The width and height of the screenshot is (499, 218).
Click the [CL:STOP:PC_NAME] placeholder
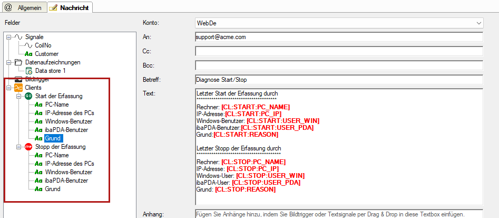click(x=253, y=162)
